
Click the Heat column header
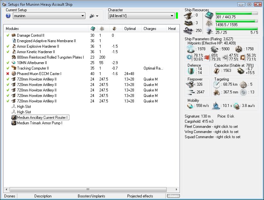172,29
